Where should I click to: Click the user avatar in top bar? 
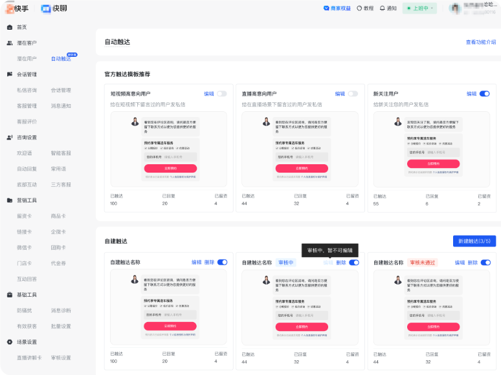[x=455, y=8]
